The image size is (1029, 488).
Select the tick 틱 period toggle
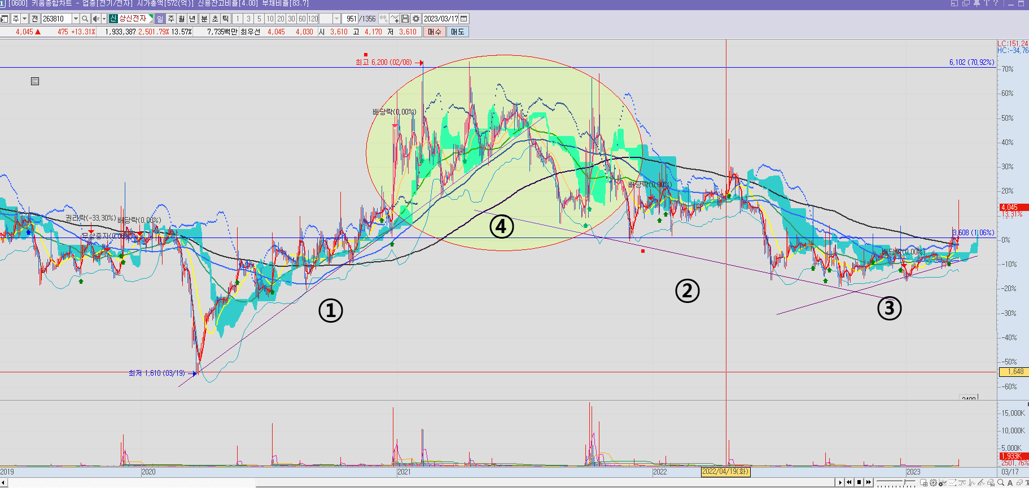pyautogui.click(x=225, y=19)
